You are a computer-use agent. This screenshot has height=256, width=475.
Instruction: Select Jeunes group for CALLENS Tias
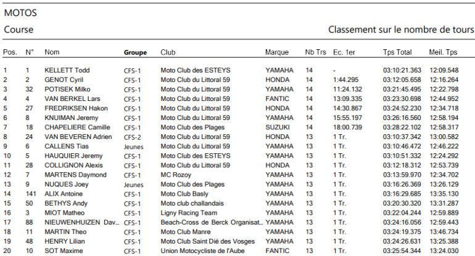point(133,146)
